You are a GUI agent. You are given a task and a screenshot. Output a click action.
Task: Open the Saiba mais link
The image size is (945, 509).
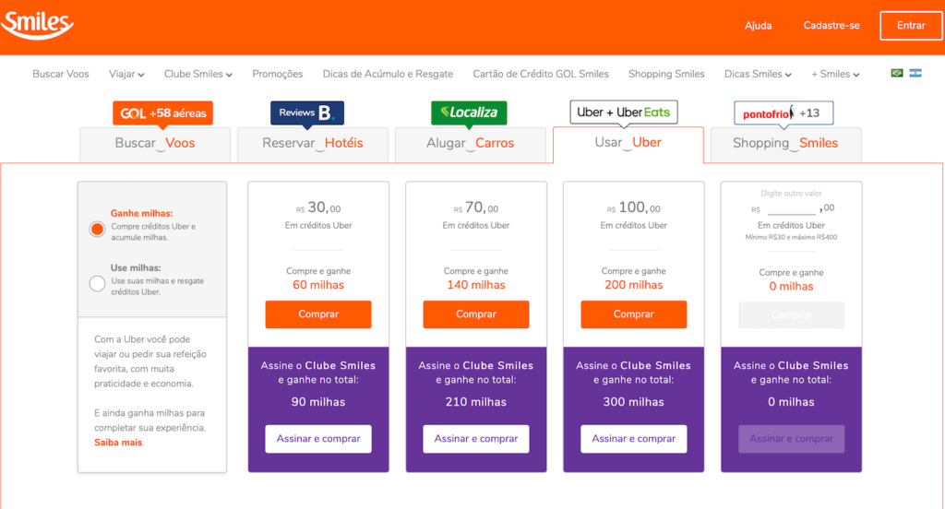(x=118, y=443)
